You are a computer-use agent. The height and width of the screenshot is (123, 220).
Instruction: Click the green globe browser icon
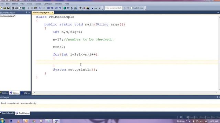[x=65, y=8]
